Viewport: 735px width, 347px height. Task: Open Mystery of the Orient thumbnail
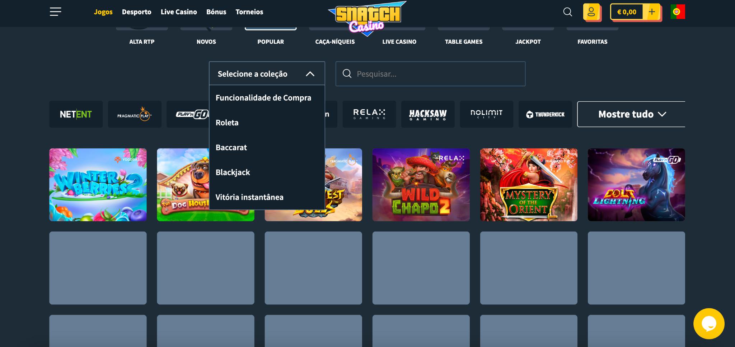[x=529, y=185]
